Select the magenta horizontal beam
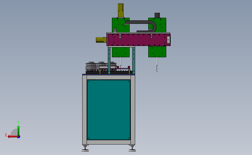 click(x=138, y=40)
